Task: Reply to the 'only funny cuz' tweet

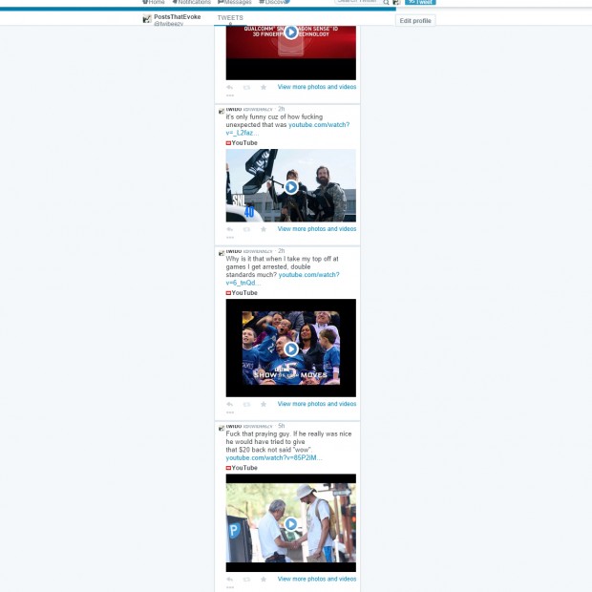Action: point(229,229)
